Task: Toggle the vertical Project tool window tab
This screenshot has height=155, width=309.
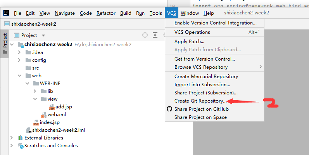Action: click(x=5, y=44)
